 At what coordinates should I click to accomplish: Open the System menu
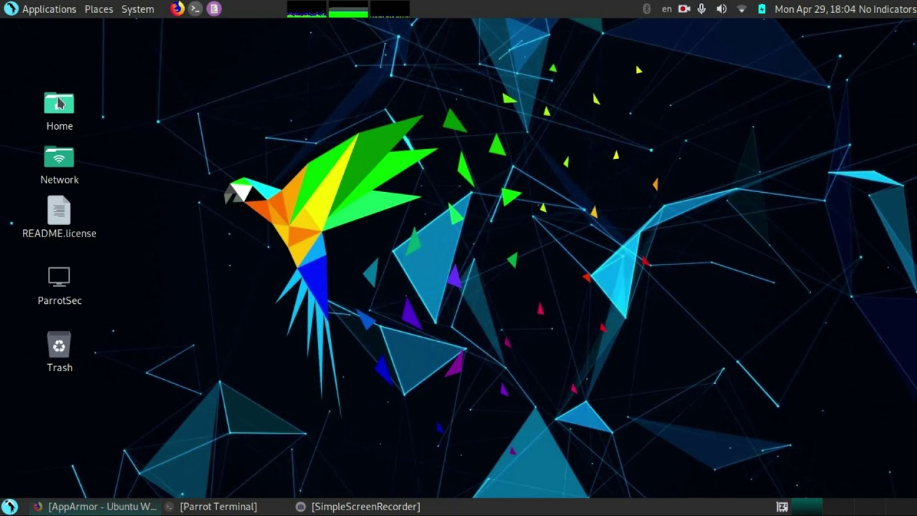click(138, 9)
